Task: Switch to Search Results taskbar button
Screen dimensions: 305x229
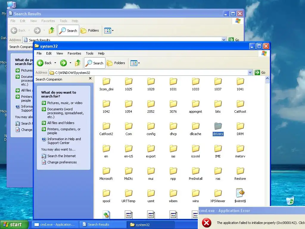Action: point(103,225)
